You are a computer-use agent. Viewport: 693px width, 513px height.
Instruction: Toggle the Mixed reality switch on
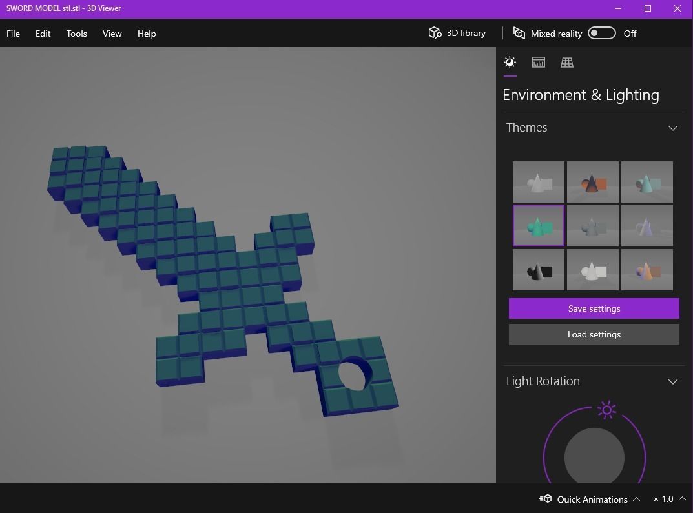(x=601, y=33)
